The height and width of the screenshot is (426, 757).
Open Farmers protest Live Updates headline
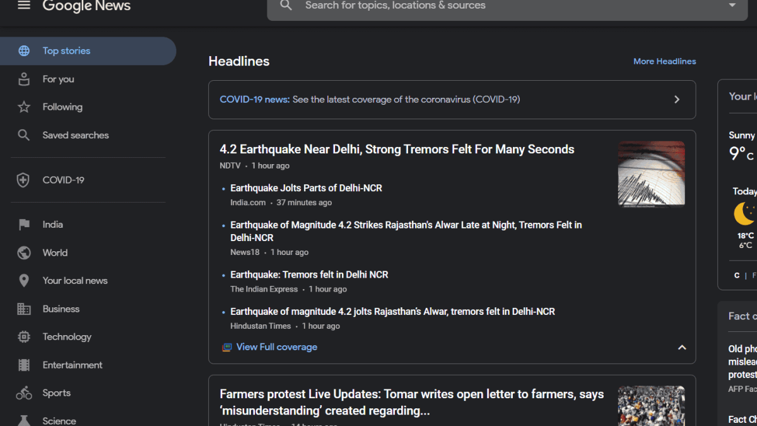pos(411,403)
